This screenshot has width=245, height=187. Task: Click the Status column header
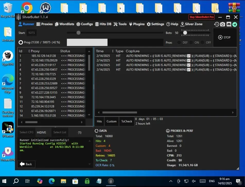click(x=65, y=51)
